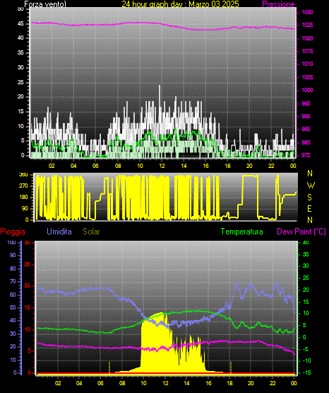Click the 'Solar' legend label

tap(91, 232)
